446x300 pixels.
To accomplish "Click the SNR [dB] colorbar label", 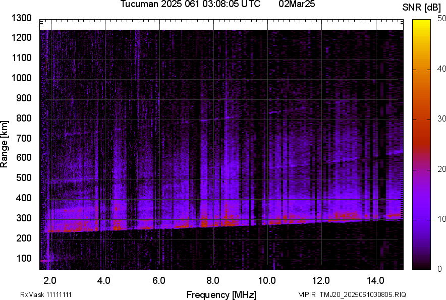I will tap(422, 7).
